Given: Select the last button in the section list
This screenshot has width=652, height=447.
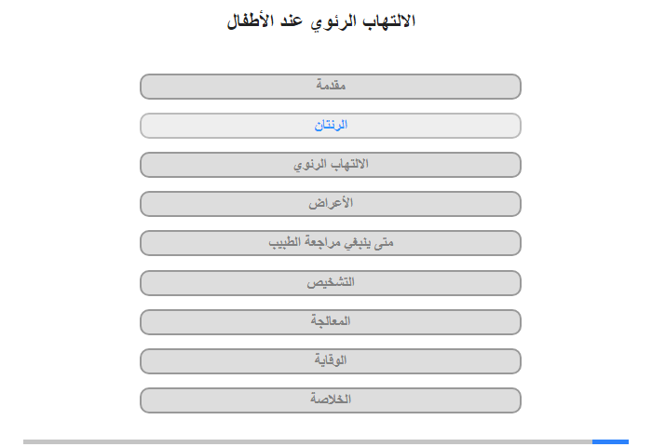Looking at the screenshot, I should tap(331, 400).
